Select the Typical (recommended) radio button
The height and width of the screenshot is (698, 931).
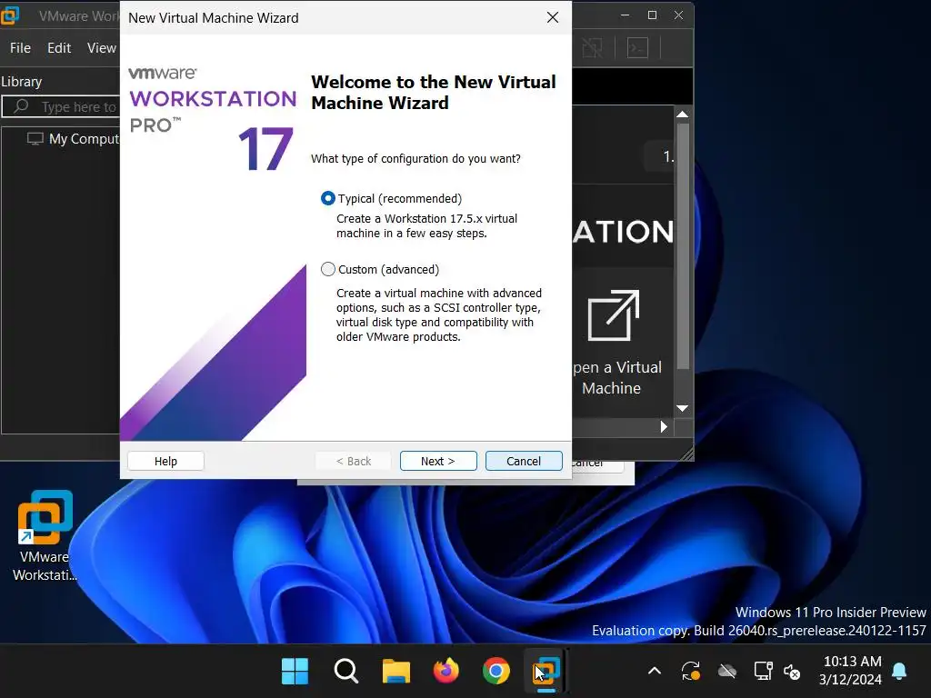coord(327,198)
